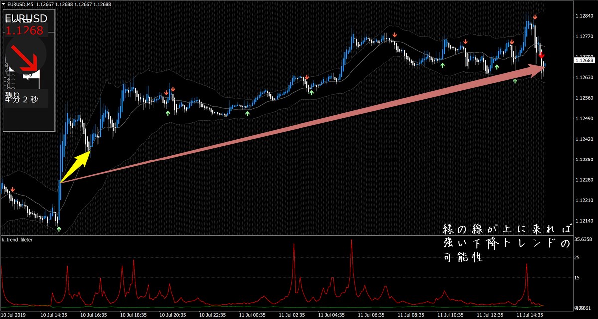
Task: Click the "4分 2秒" remaining time readout
Action: (x=22, y=99)
